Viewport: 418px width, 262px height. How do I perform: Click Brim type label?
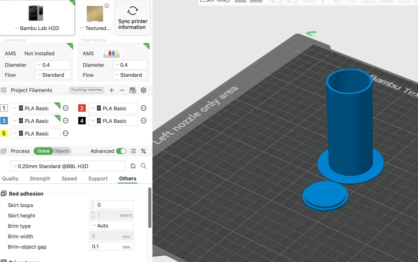pos(19,226)
